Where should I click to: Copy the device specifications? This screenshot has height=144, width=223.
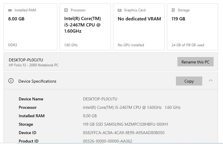pos(189,81)
